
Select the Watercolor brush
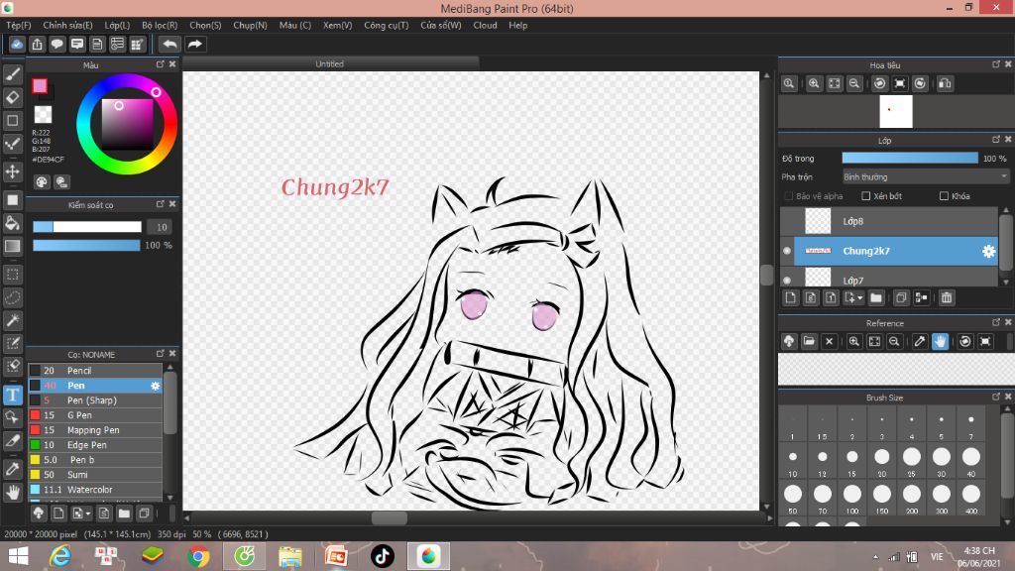[x=95, y=490]
